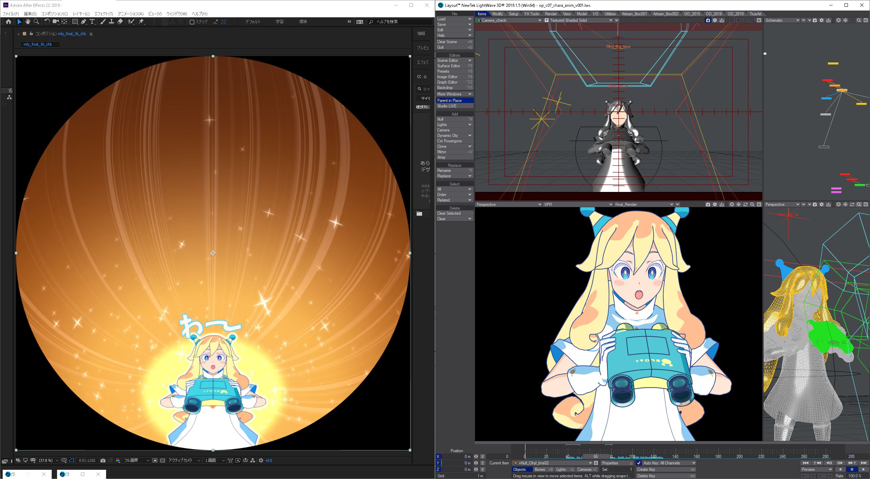Toggle the X position channel button
Image resolution: width=870 pixels, height=479 pixels.
(x=438, y=457)
